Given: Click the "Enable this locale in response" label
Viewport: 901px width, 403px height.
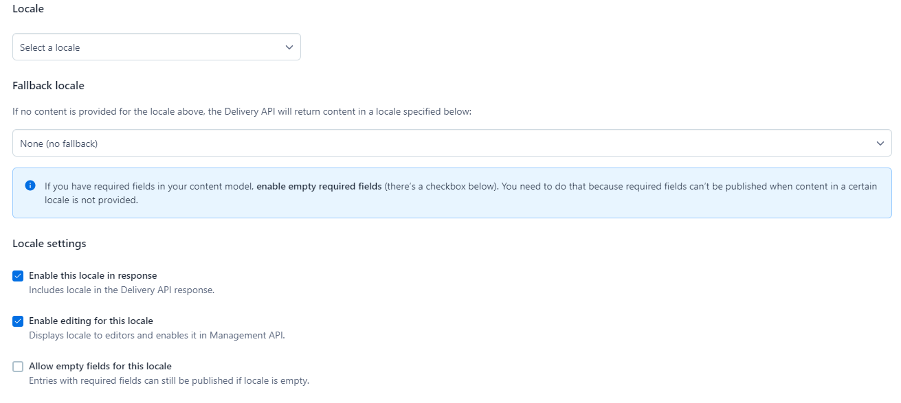Looking at the screenshot, I should pyautogui.click(x=93, y=275).
